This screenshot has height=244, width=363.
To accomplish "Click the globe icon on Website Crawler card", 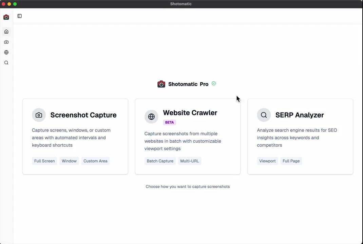I will pyautogui.click(x=151, y=117).
